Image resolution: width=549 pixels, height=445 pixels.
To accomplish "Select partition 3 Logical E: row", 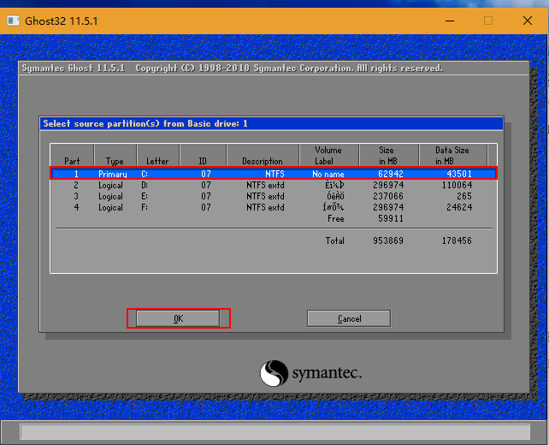I will (x=274, y=196).
